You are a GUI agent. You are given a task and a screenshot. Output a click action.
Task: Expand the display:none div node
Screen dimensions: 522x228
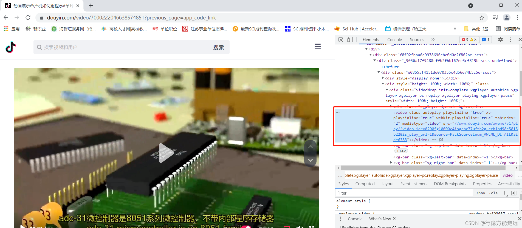[x=383, y=78]
